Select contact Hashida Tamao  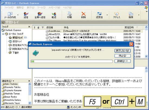click(12, 94)
